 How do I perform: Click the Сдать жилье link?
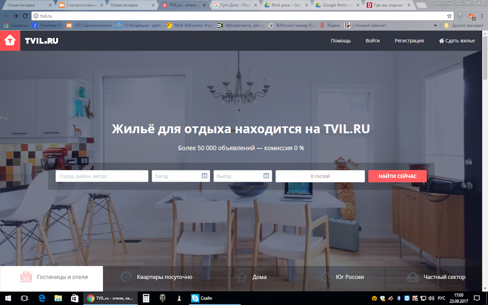click(456, 41)
